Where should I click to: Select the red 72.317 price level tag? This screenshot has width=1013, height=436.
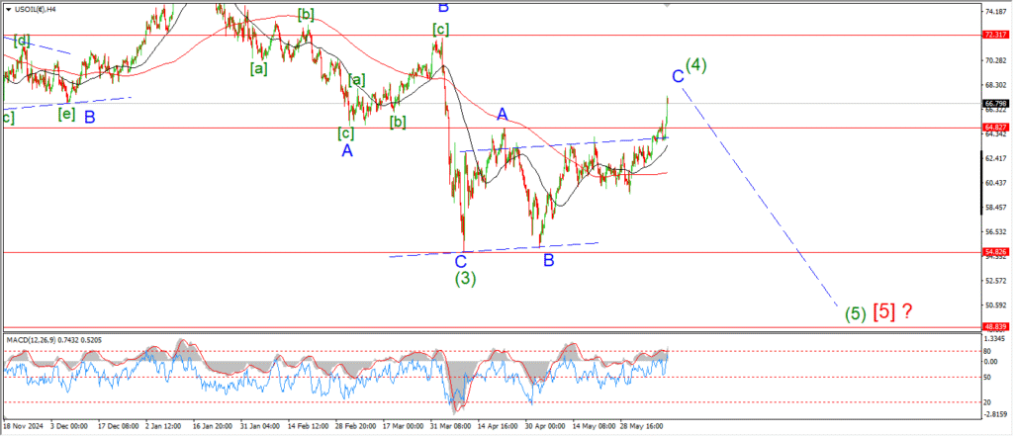tap(994, 35)
